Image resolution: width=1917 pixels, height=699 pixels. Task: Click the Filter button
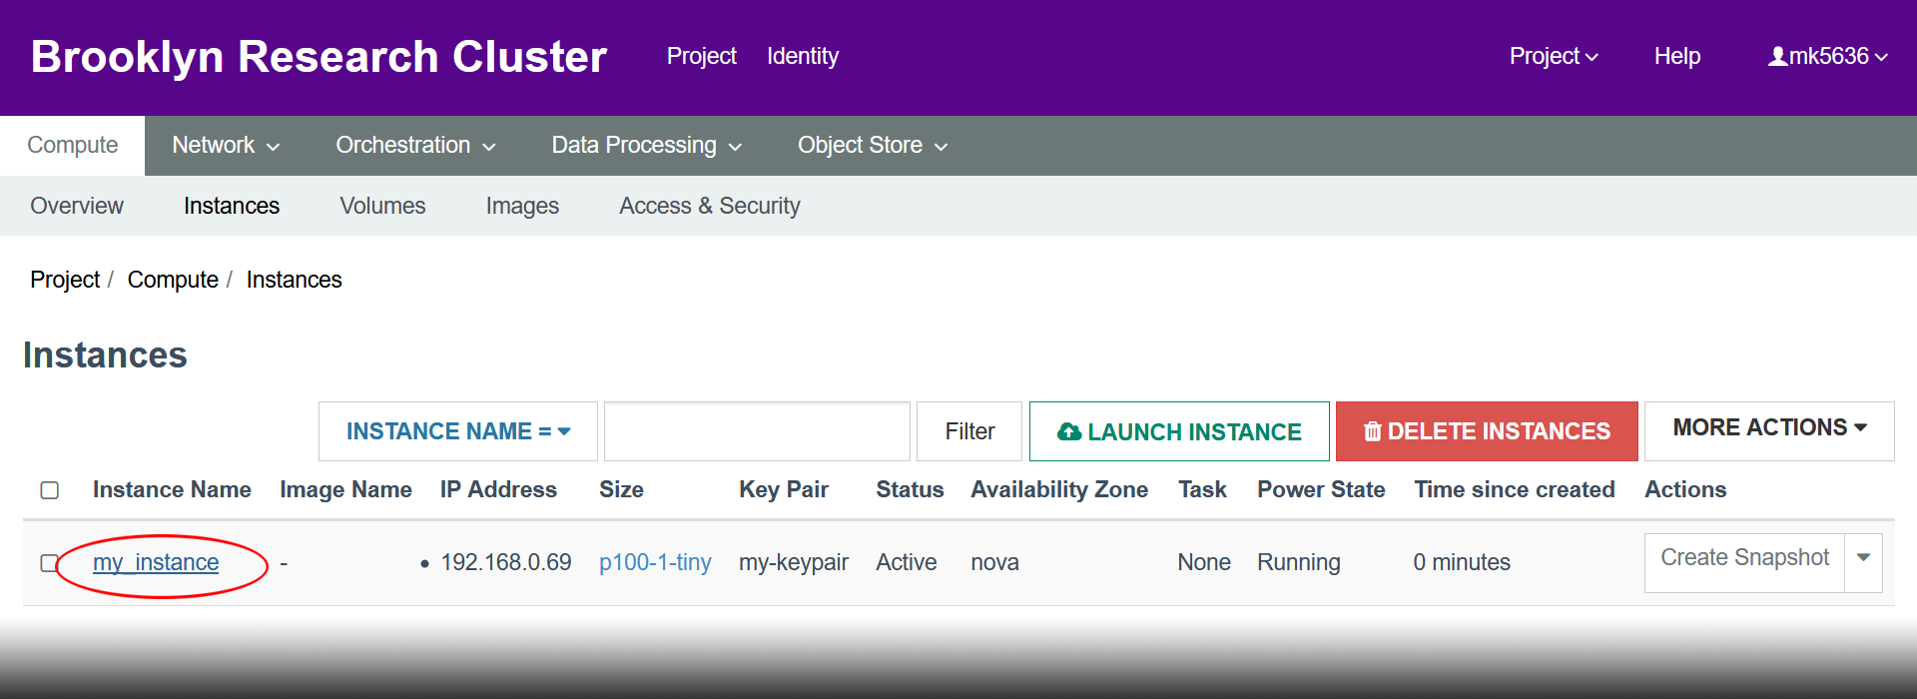[x=968, y=431]
